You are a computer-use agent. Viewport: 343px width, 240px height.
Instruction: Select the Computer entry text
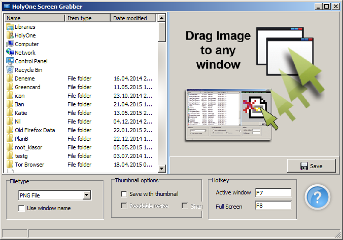point(27,44)
